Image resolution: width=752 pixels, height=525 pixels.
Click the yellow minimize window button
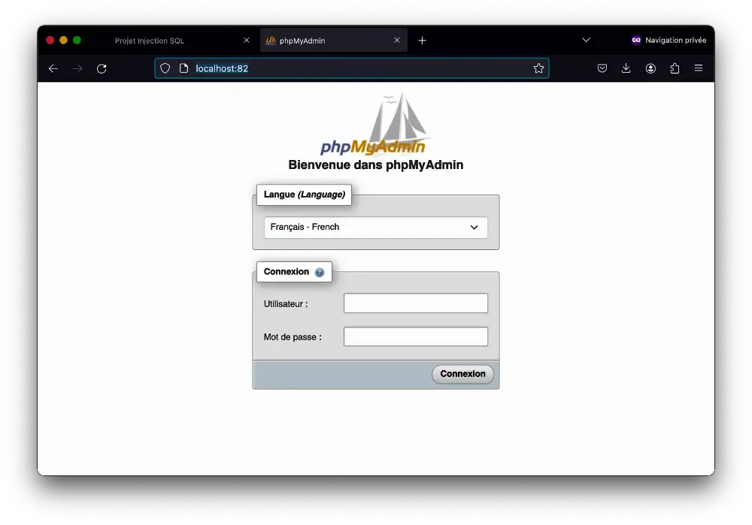click(x=63, y=41)
